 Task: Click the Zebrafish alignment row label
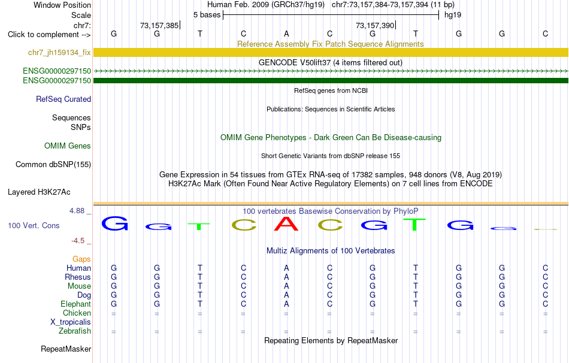74,331
